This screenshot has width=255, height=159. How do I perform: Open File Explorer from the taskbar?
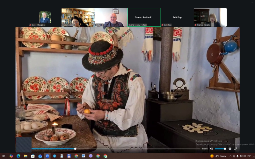[x=25, y=156]
